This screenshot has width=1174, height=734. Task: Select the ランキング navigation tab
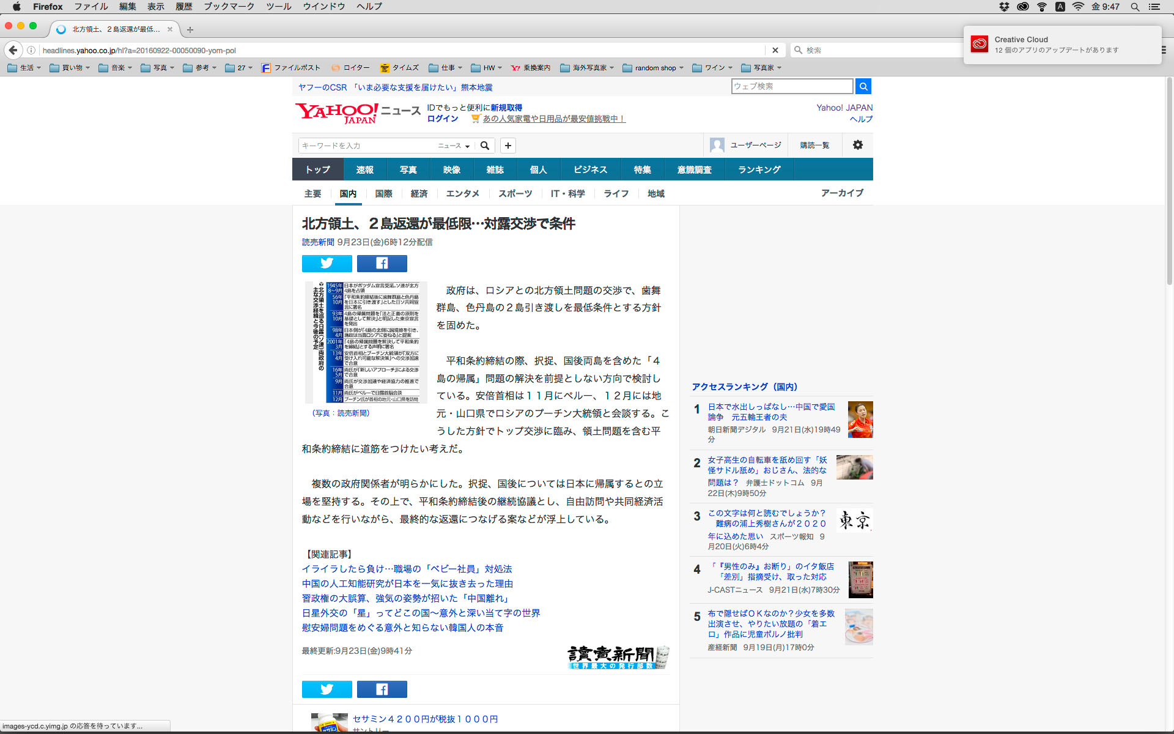point(759,169)
